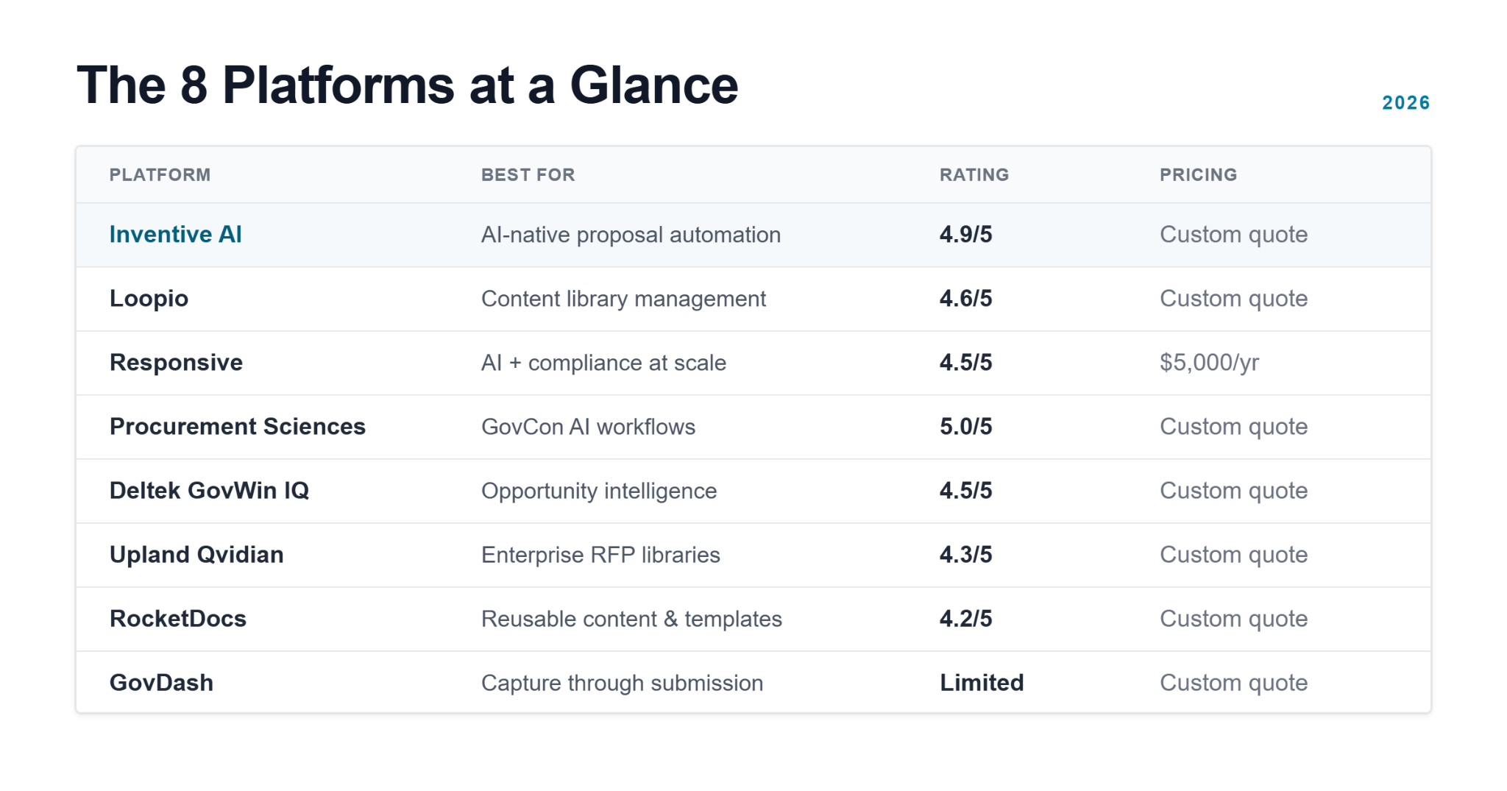The height and width of the screenshot is (791, 1507).
Task: Click the $5,000/yr pricing cell
Action: pyautogui.click(x=1209, y=363)
